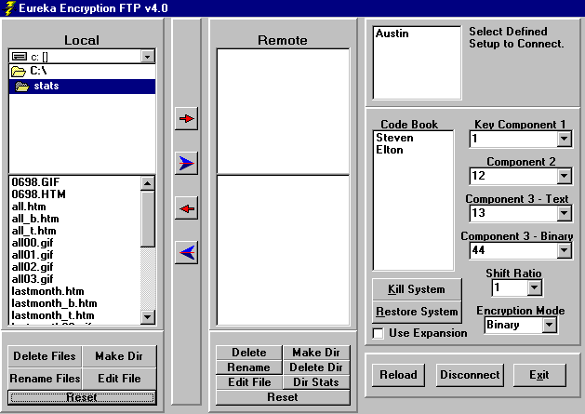Expand the Shift Ratio dropdown

(x=535, y=288)
